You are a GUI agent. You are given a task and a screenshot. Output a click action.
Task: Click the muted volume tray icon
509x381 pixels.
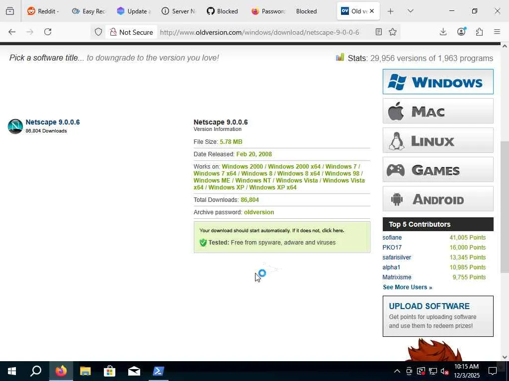click(444, 372)
